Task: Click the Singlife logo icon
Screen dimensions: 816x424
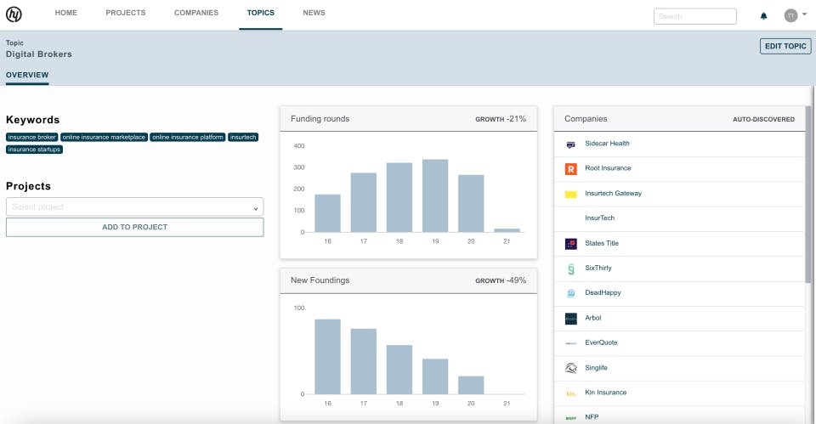Action: coord(571,368)
